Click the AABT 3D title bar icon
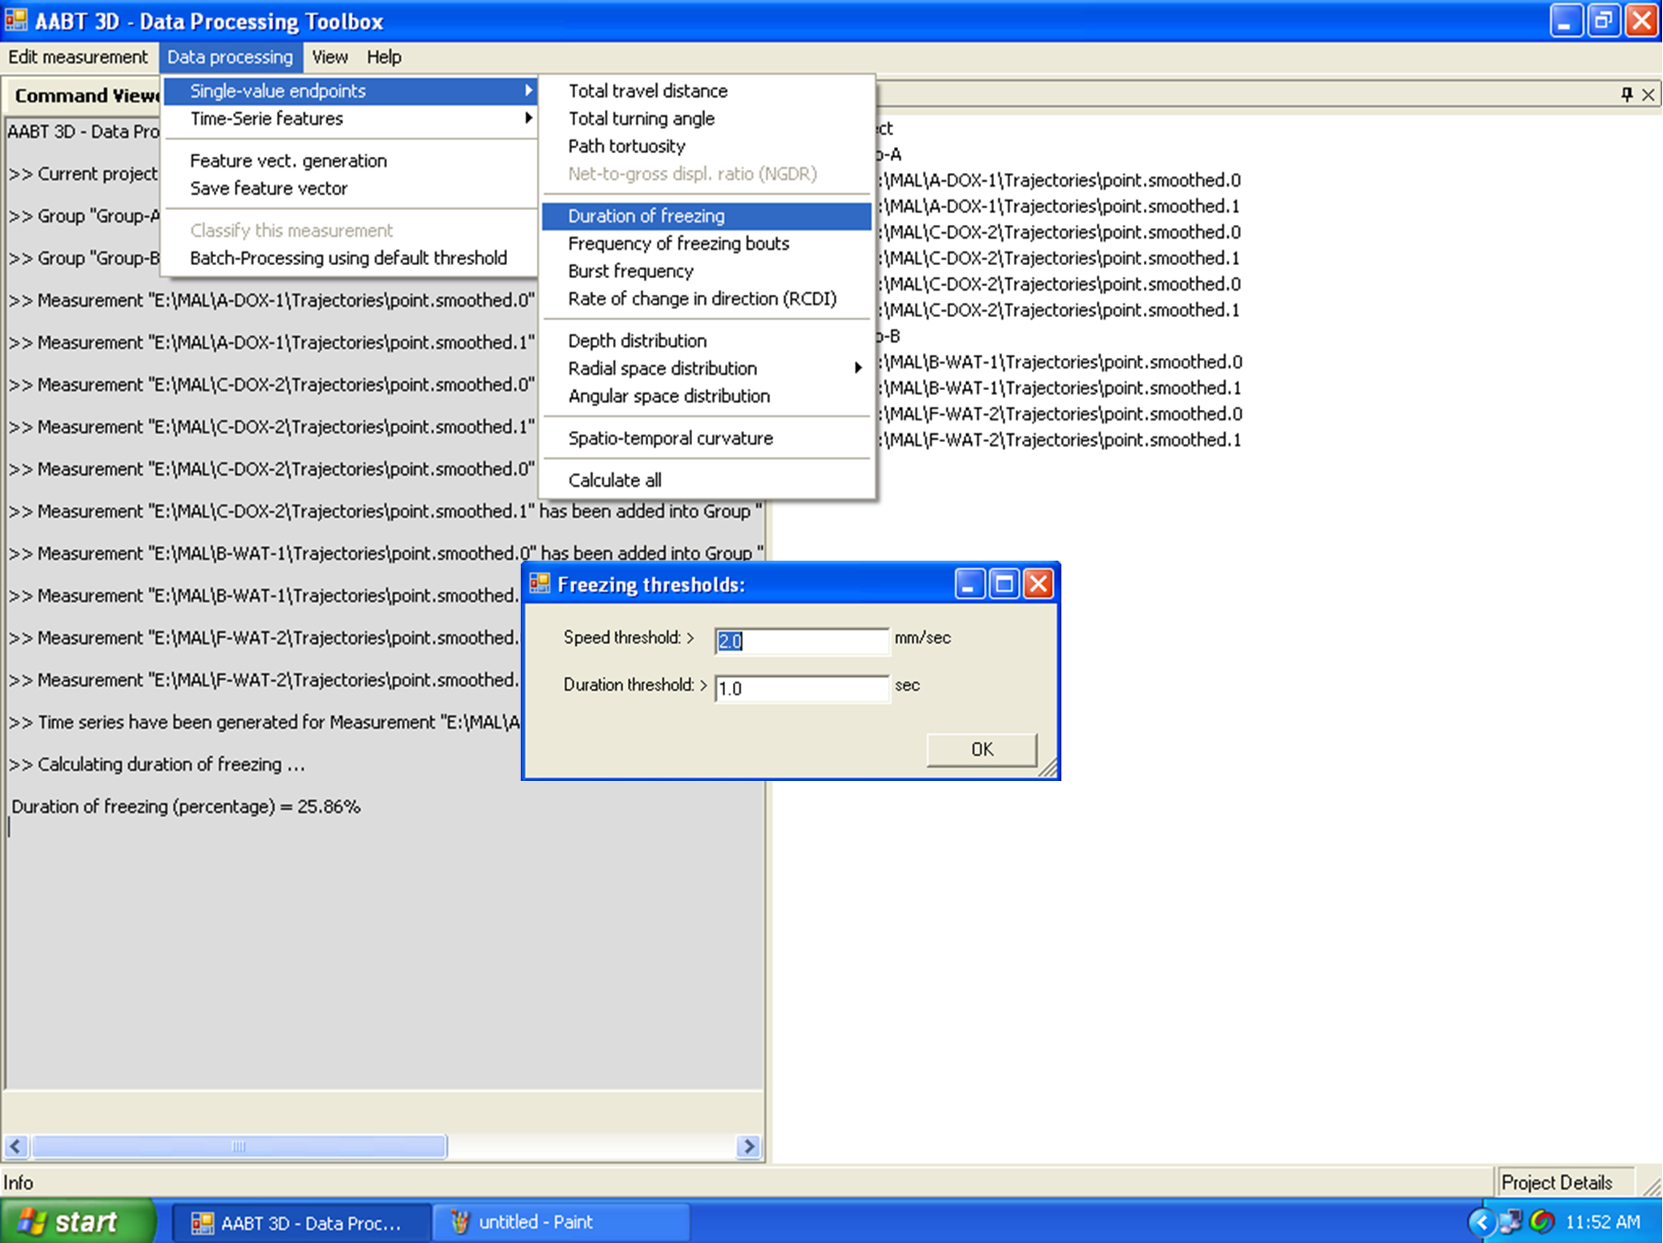The image size is (1663, 1243). click(x=15, y=20)
